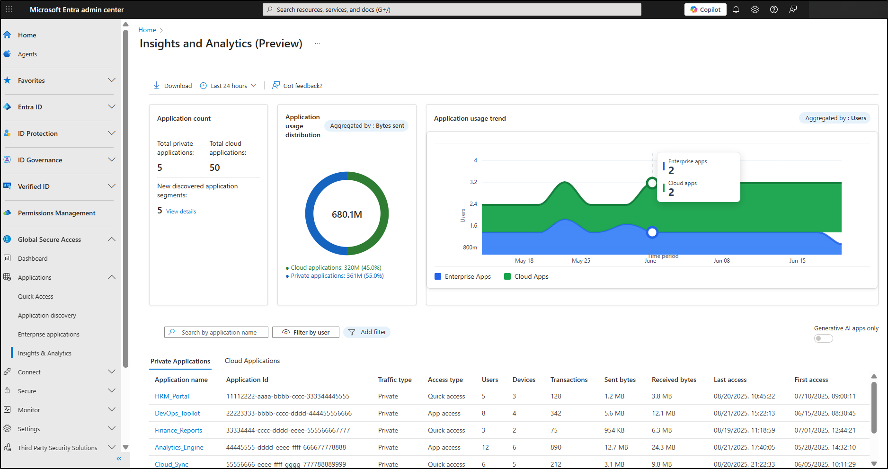
Task: Expand the Monitor section chevron
Action: coord(112,410)
